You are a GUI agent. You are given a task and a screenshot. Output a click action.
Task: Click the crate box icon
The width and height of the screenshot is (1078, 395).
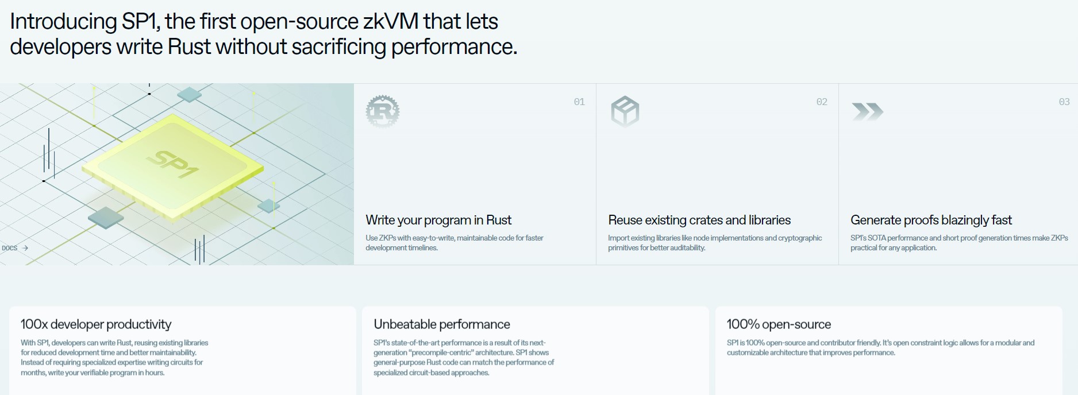coord(625,111)
